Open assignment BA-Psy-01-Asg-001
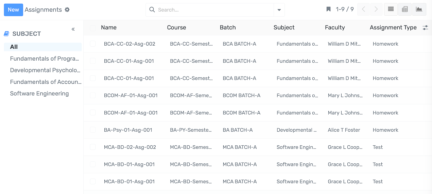This screenshot has width=432, height=194. (128, 130)
